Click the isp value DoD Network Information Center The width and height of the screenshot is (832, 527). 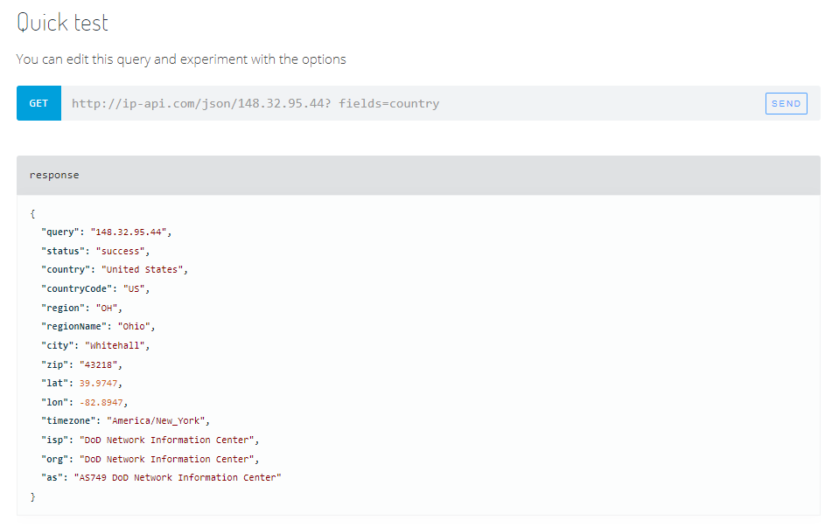point(169,440)
